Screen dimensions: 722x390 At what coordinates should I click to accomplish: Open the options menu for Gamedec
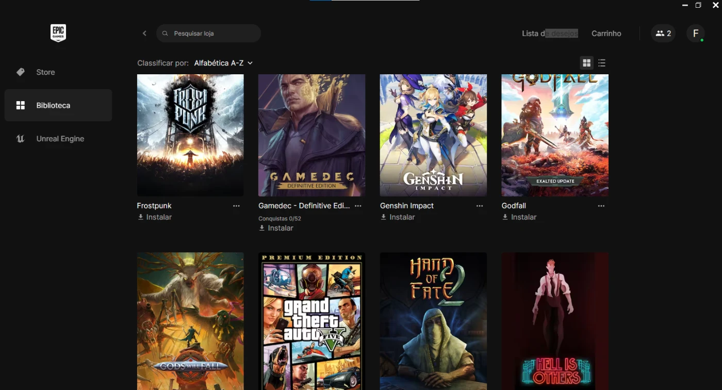[x=358, y=206]
